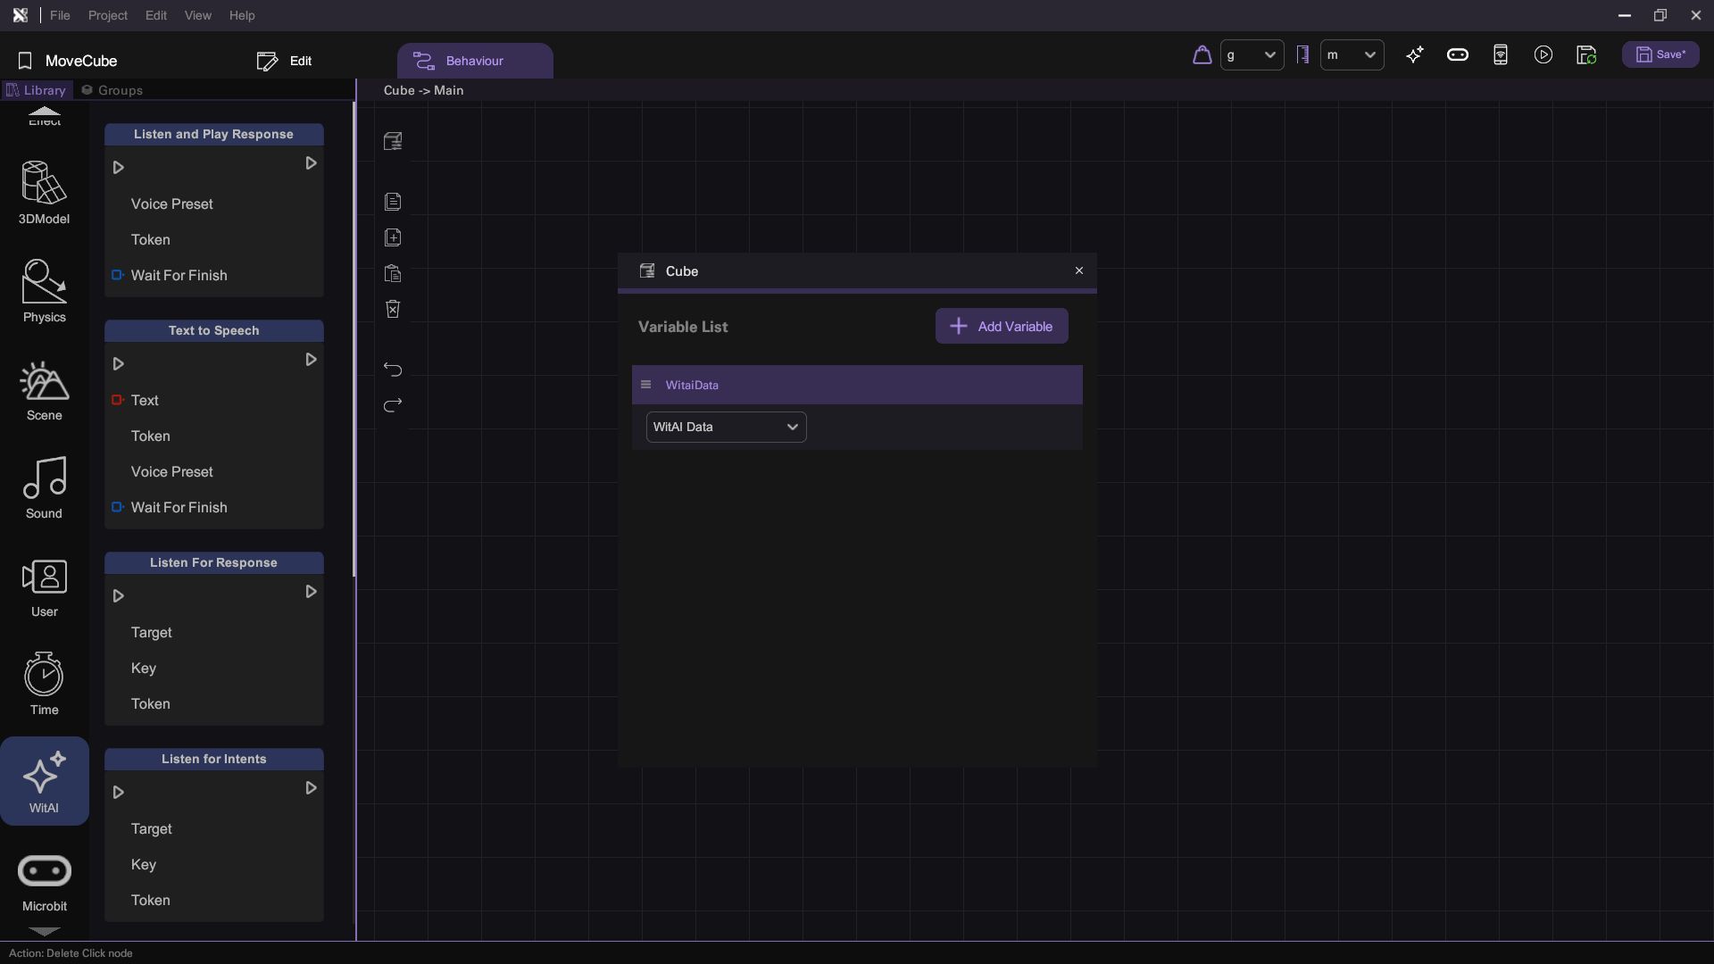Viewport: 1714px width, 964px height.
Task: Click the Save button
Action: click(x=1660, y=55)
